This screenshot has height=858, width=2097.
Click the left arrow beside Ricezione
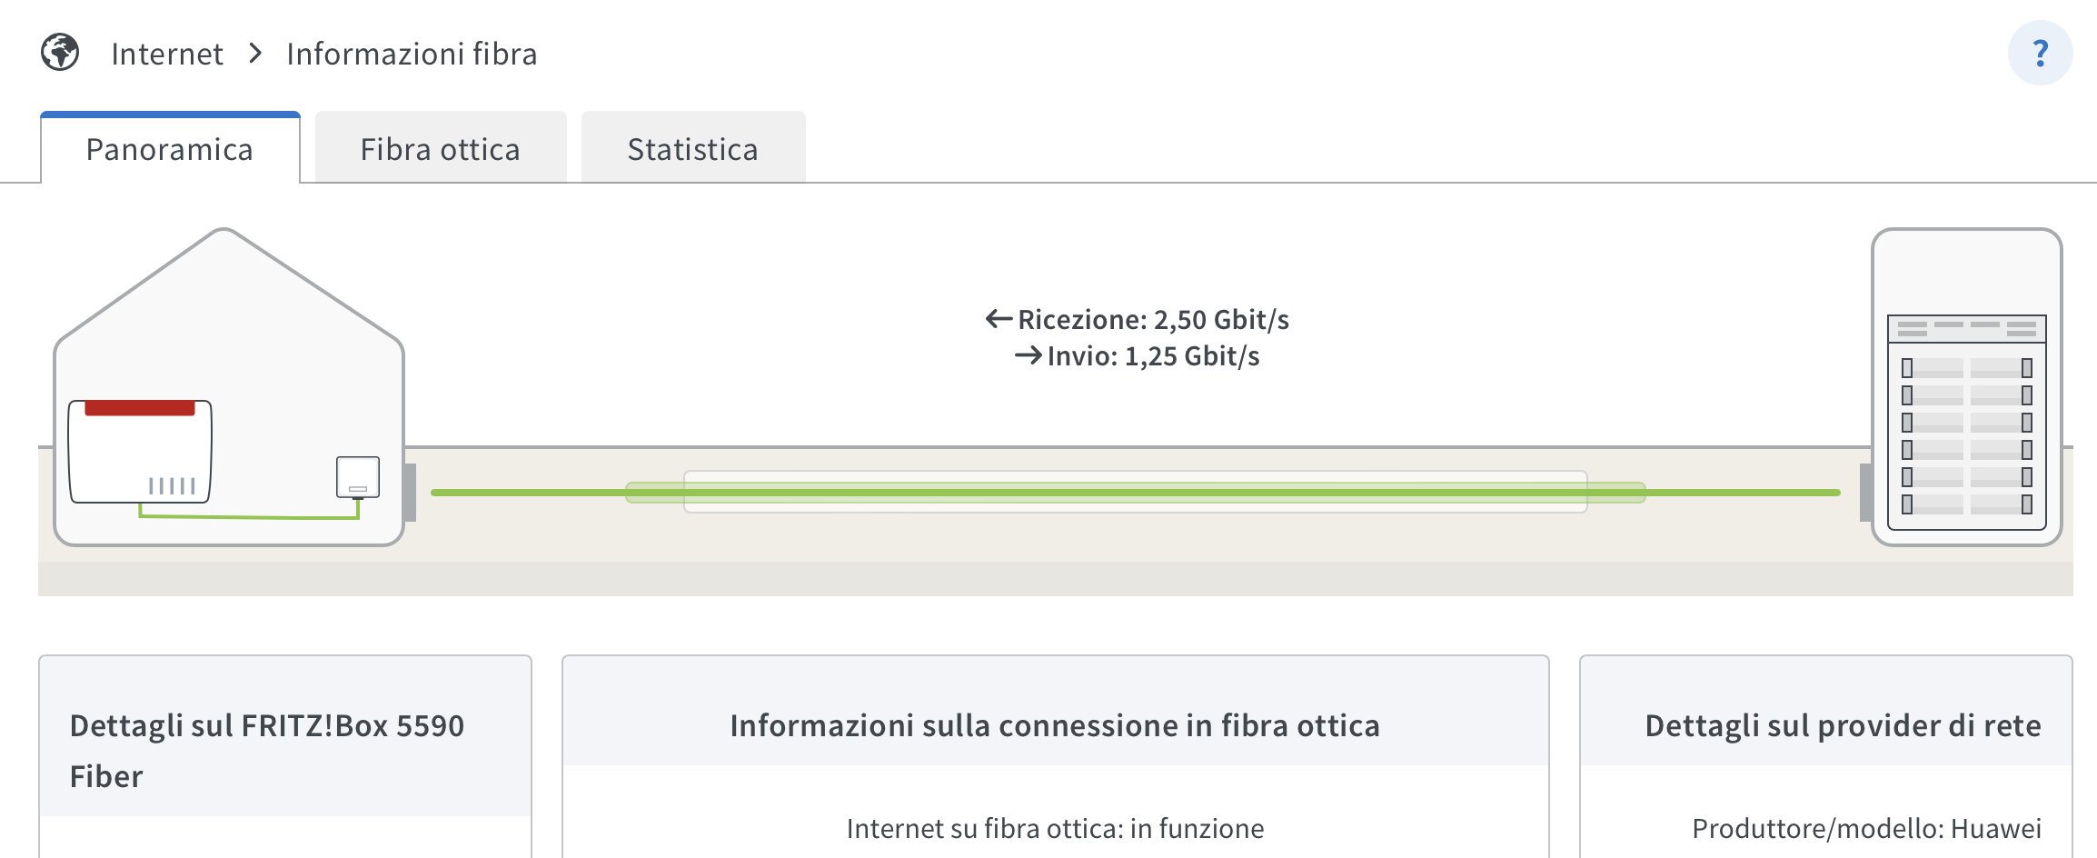[999, 319]
